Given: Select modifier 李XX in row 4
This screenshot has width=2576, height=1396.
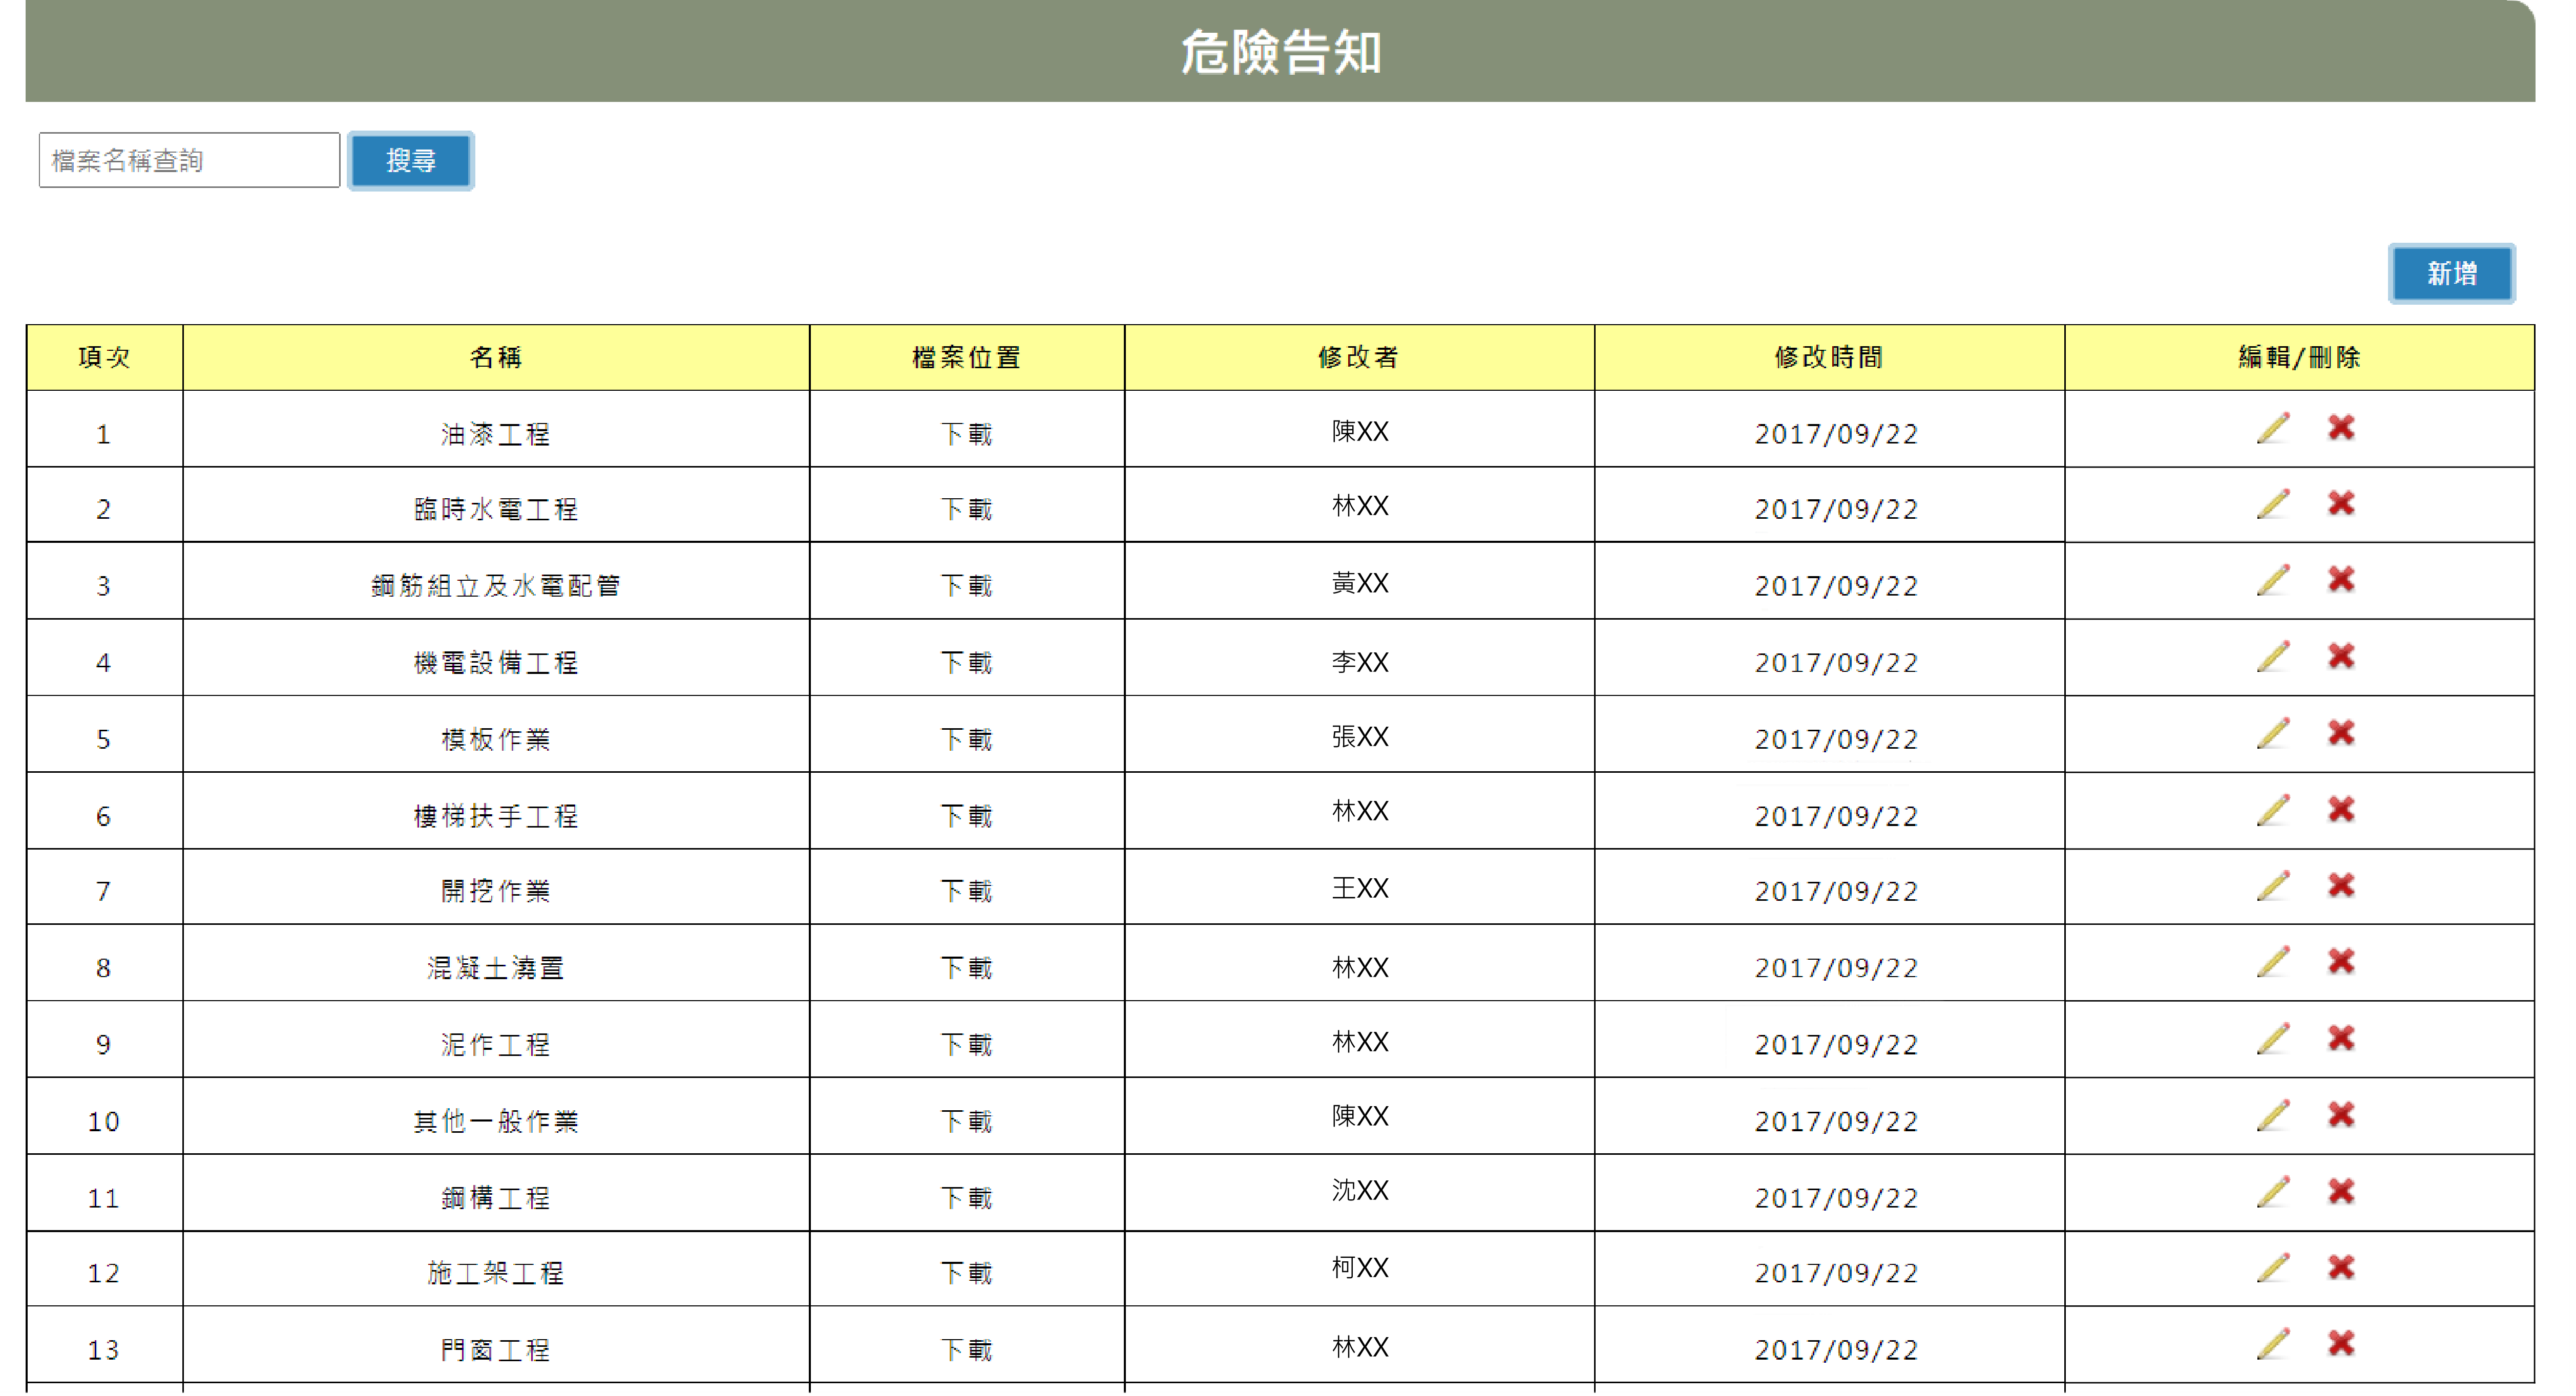Looking at the screenshot, I should (x=1359, y=662).
